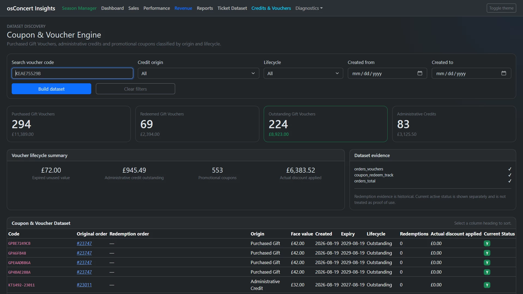This screenshot has height=294, width=523.
Task: Click the Y status badge for GP4BAE288A
Action: 487,272
